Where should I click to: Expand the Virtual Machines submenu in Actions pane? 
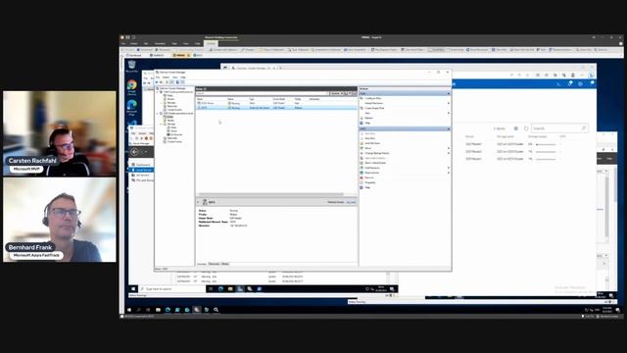point(449,103)
